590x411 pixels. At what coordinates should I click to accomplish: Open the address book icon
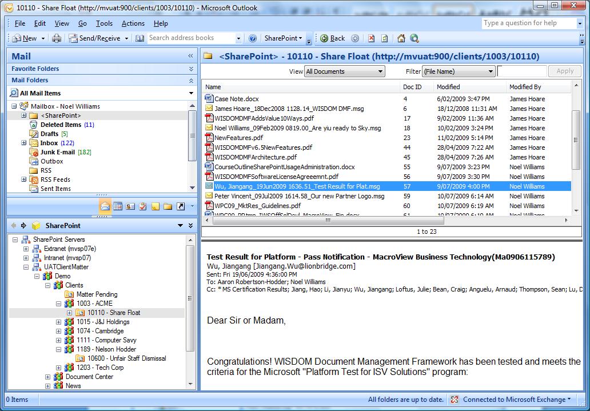pos(140,38)
